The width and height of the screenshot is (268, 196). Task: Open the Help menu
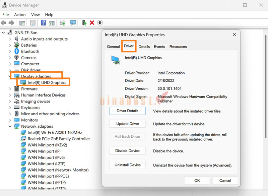click(49, 15)
